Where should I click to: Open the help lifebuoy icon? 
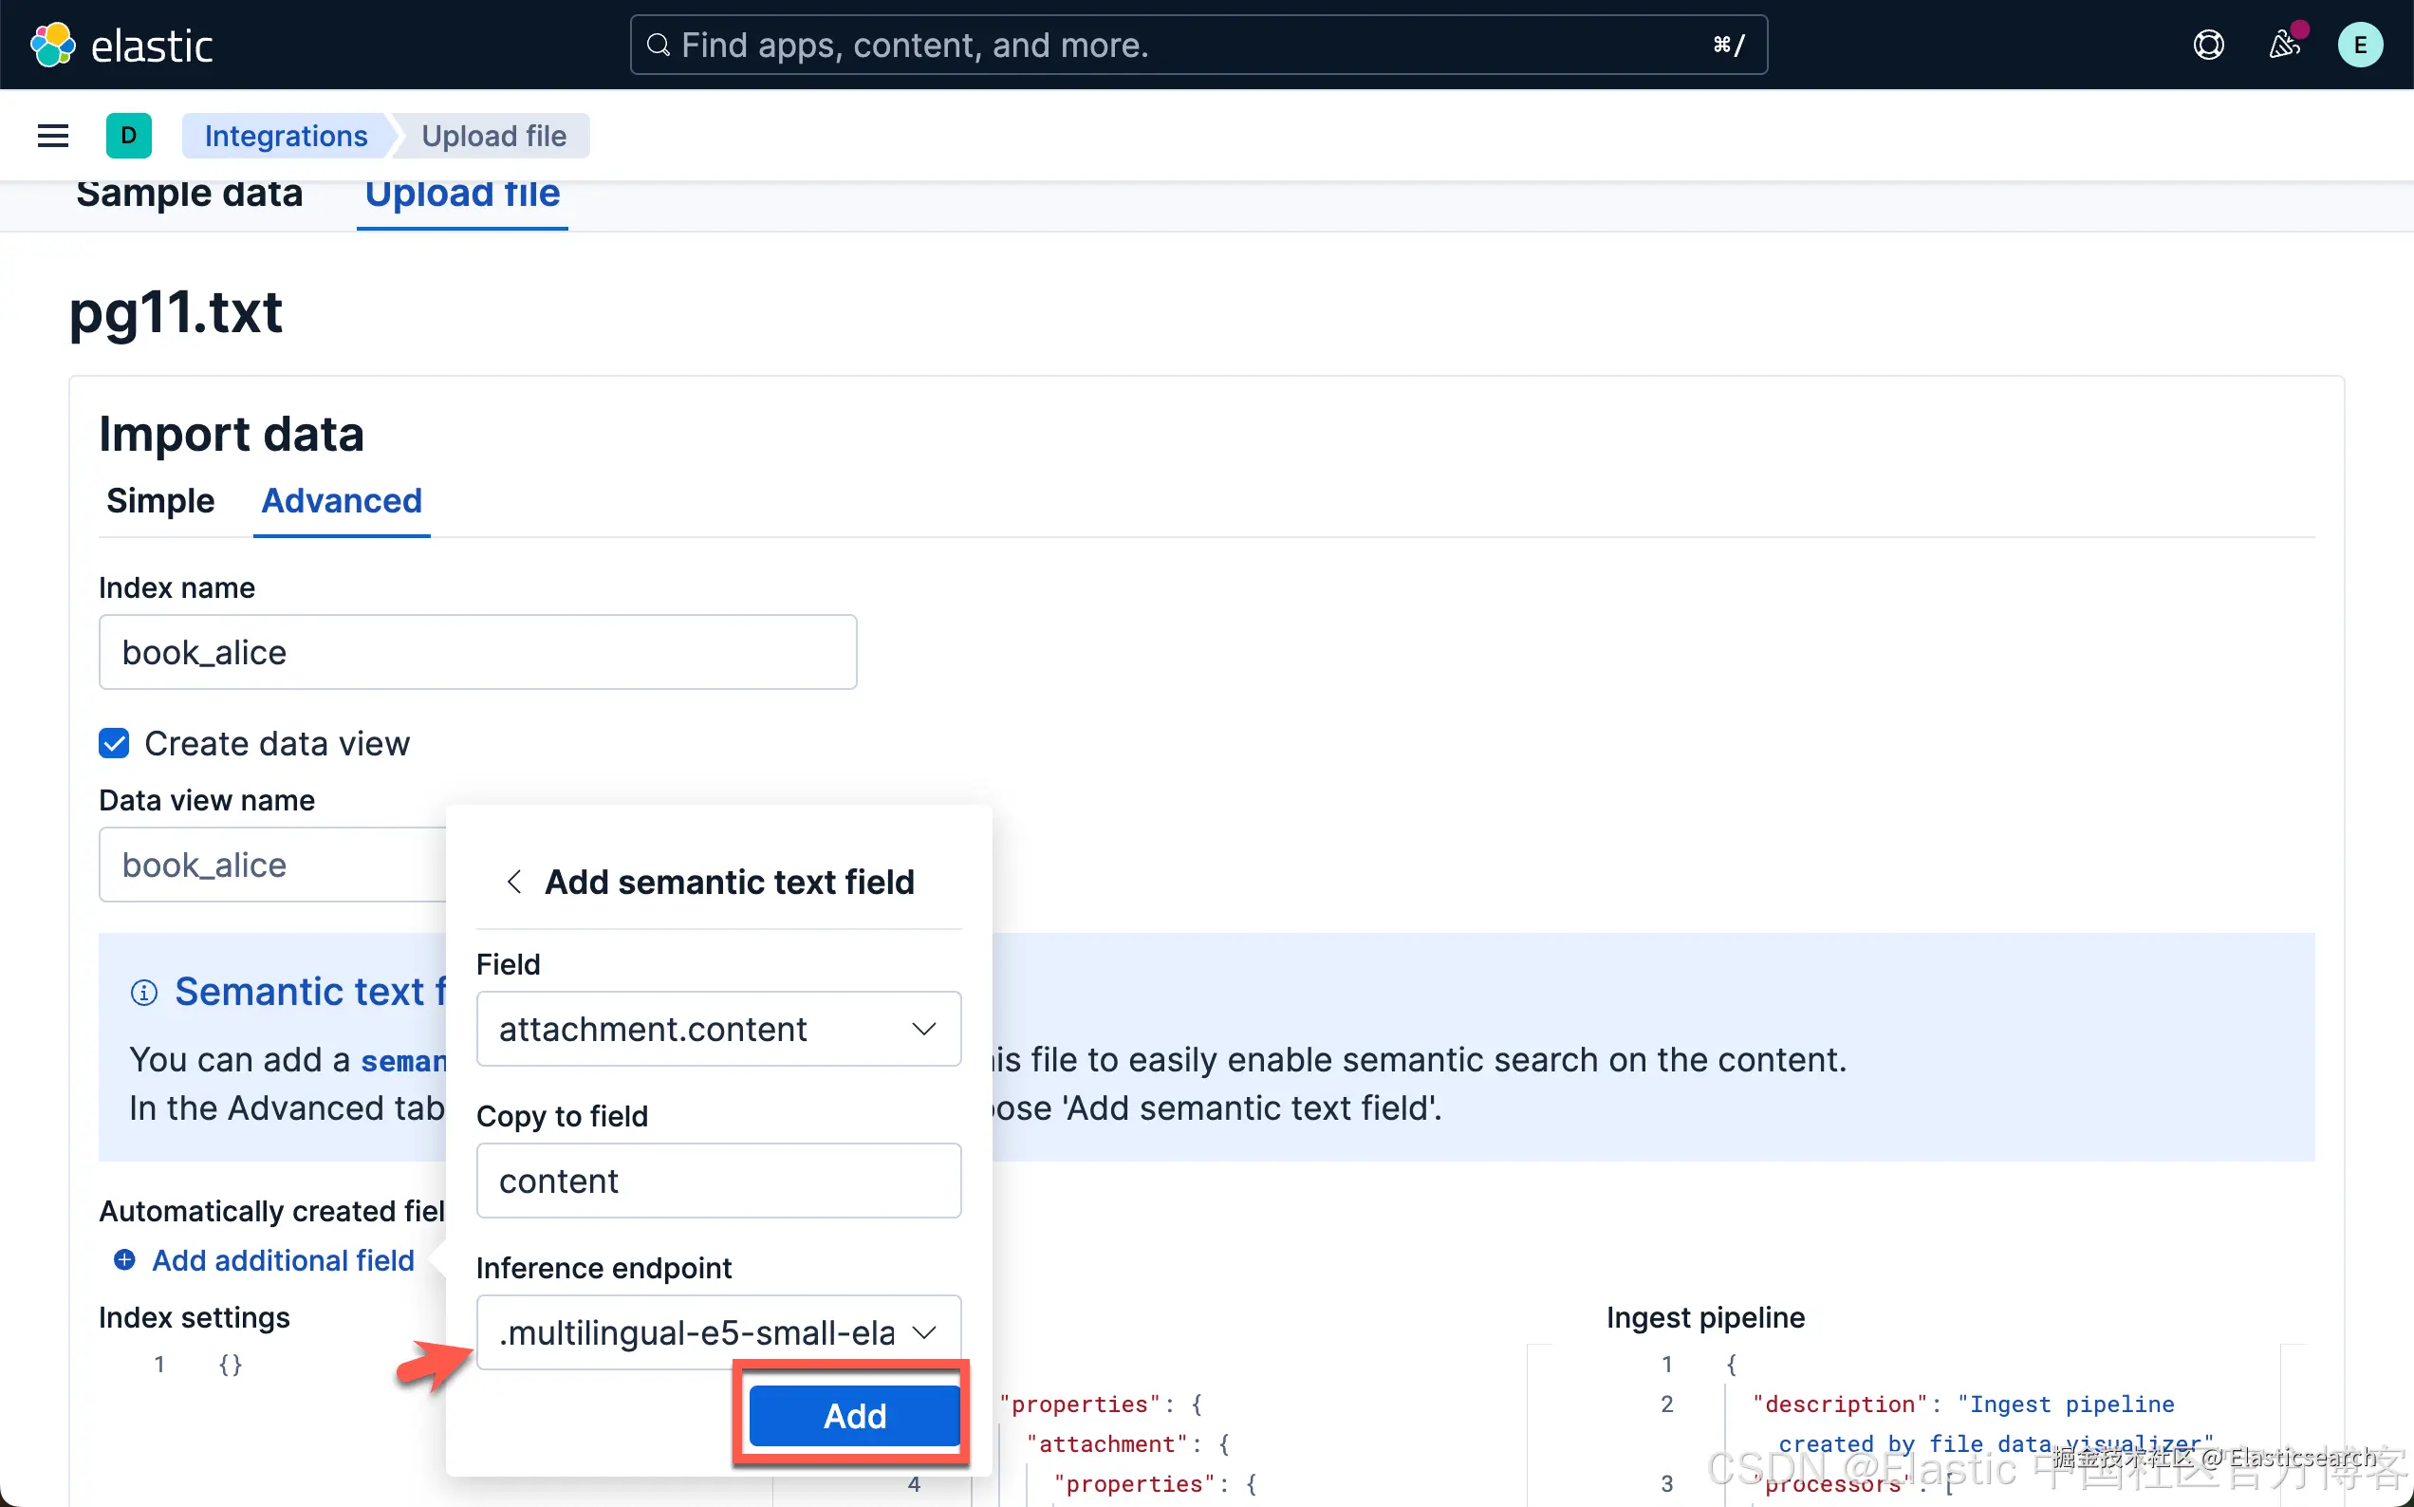point(2208,45)
